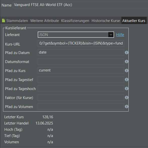Click the empty Datumsformat input field
Viewport: 148px width, 148px height.
point(81,61)
